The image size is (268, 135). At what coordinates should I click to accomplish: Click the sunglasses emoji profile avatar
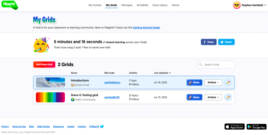pos(237,5)
